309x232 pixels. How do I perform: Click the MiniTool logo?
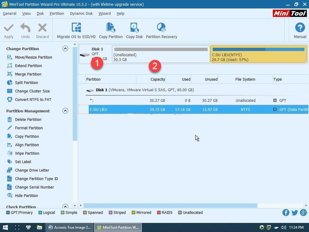click(x=290, y=14)
